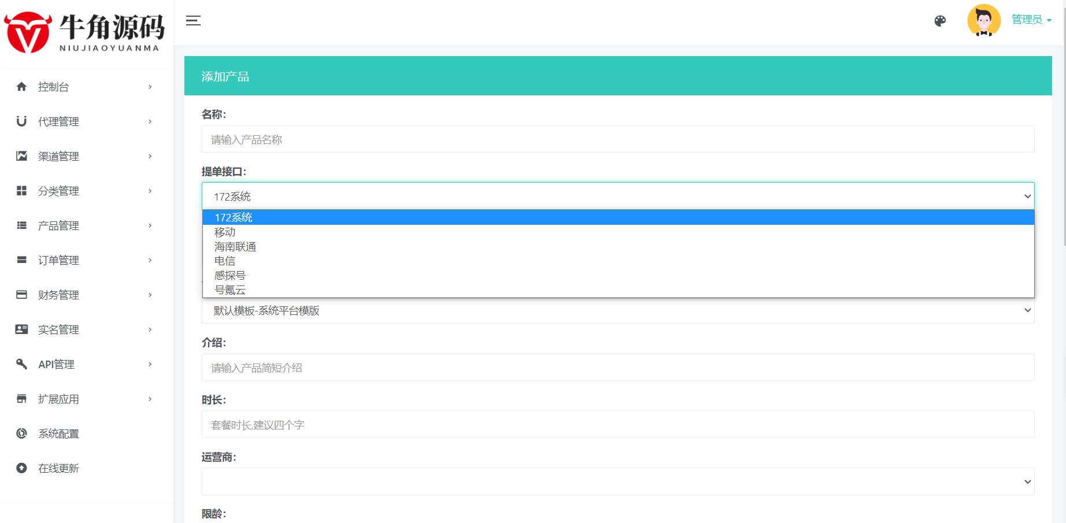
Task: Click the 牛角源码 logo
Action: coord(84,32)
